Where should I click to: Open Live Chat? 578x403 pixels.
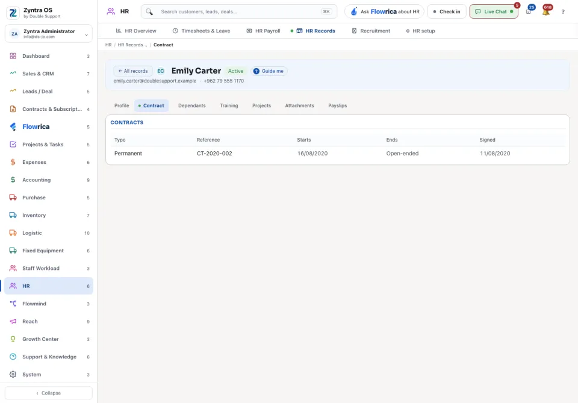pos(494,11)
